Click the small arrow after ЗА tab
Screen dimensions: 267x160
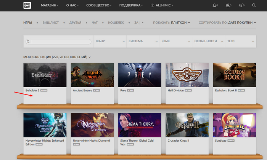[143, 22]
